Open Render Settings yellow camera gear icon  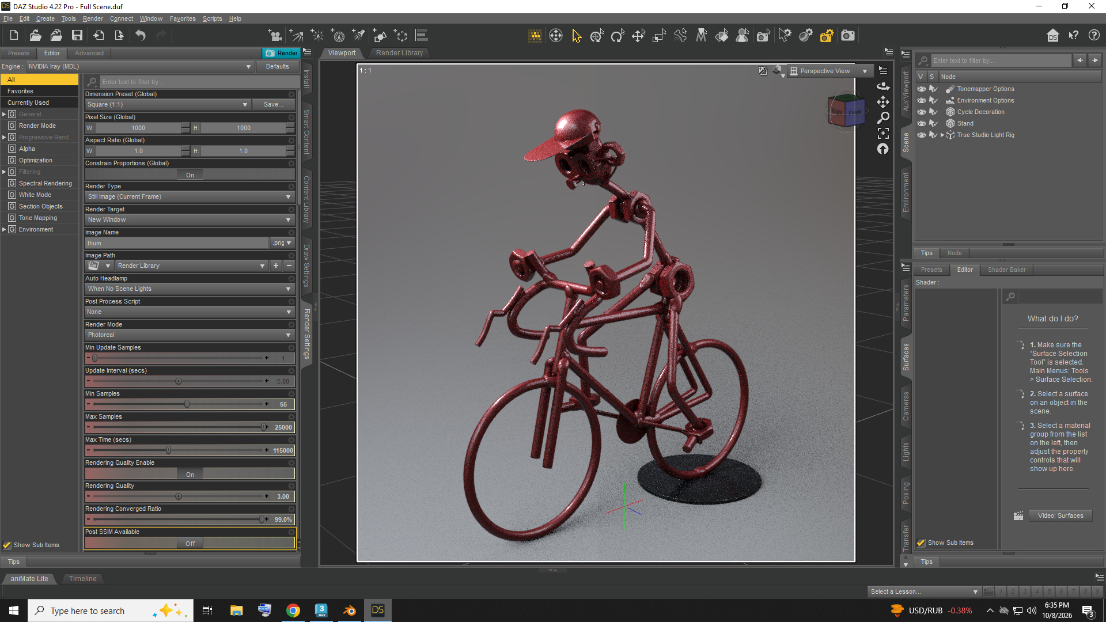point(827,36)
